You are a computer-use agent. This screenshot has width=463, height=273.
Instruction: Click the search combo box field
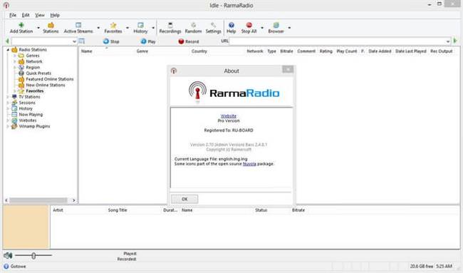pos(41,41)
